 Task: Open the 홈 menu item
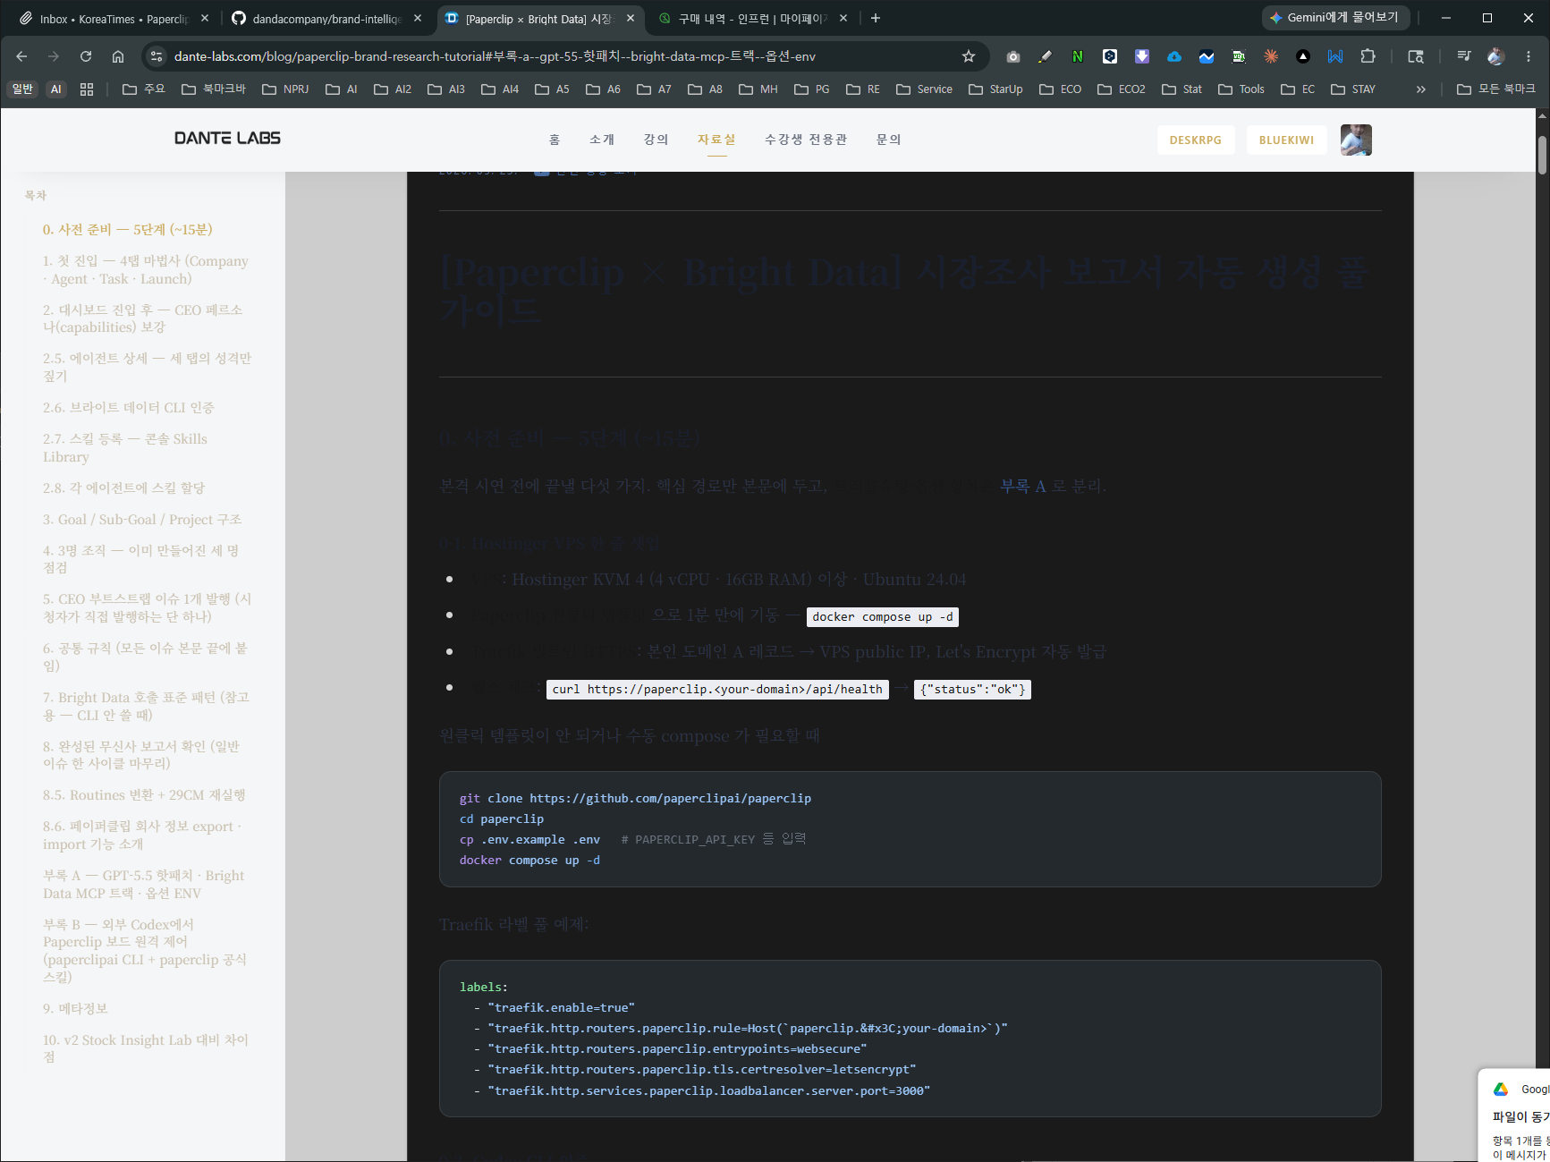(x=555, y=140)
